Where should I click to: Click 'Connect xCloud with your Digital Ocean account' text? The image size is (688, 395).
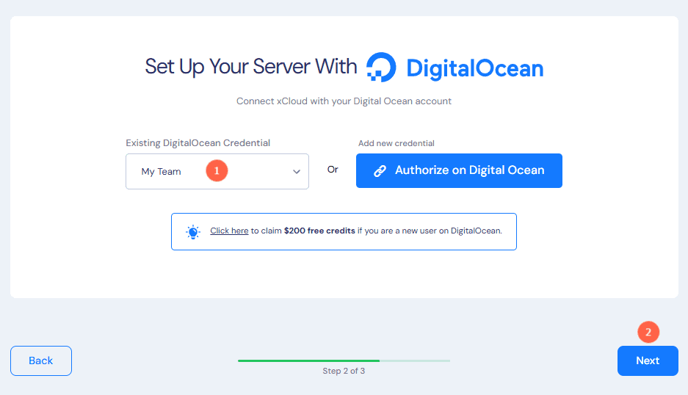pos(344,101)
